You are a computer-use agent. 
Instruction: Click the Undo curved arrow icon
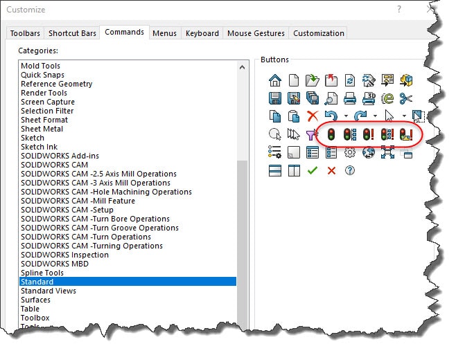pyautogui.click(x=331, y=116)
